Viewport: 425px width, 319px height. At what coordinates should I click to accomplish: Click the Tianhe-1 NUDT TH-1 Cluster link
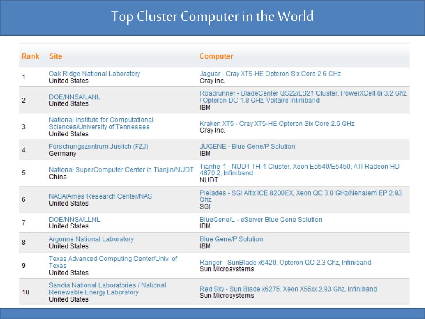point(300,169)
